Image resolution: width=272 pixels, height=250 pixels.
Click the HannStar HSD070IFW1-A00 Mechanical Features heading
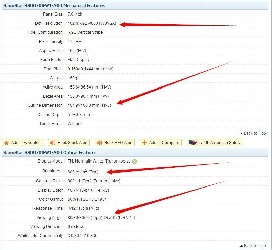coord(54,5)
